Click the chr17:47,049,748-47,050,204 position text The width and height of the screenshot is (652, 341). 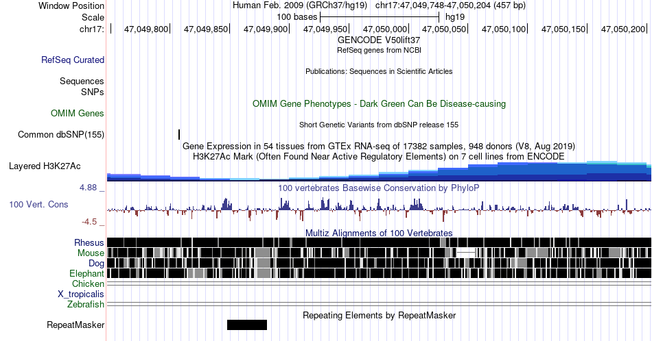point(450,5)
